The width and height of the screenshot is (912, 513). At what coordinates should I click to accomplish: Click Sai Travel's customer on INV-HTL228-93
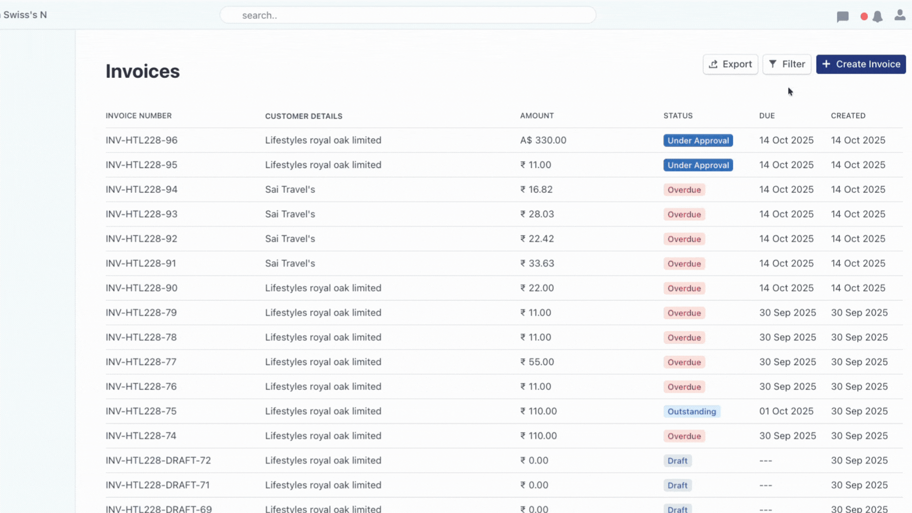tap(290, 214)
